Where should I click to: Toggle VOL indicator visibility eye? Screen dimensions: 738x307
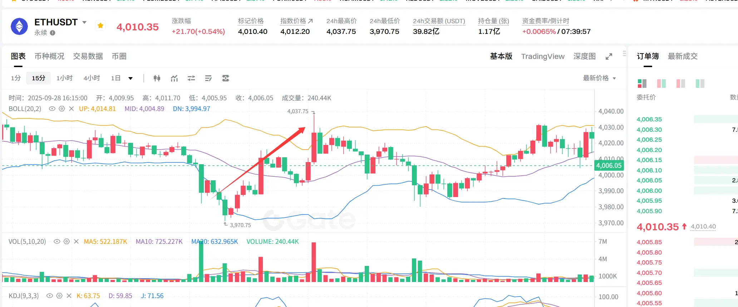(x=57, y=242)
